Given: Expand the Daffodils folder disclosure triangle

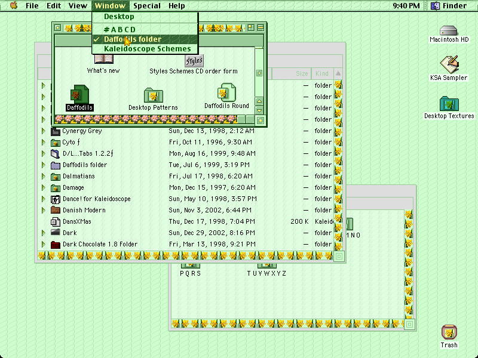Looking at the screenshot, I should [43, 165].
